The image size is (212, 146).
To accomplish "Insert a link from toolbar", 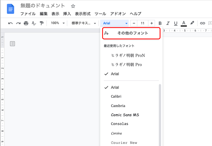I will (x=202, y=23).
